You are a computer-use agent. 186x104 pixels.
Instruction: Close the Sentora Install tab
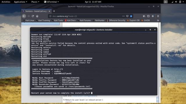pyautogui.click(x=49, y=11)
